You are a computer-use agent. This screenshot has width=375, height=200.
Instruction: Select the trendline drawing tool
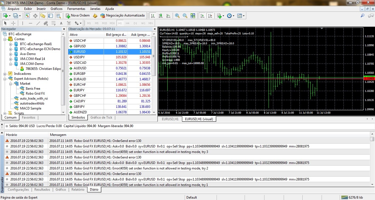[x=38, y=23]
